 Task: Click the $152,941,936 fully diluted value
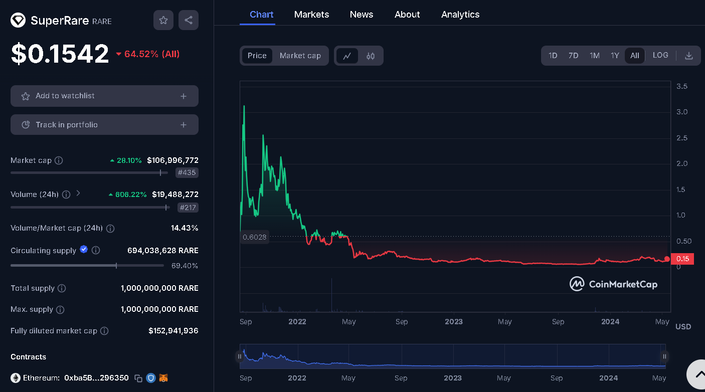[173, 331]
